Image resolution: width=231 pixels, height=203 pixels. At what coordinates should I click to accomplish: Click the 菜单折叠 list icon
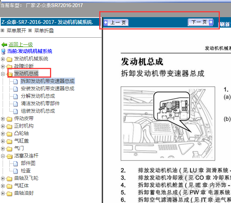click(x=30, y=31)
